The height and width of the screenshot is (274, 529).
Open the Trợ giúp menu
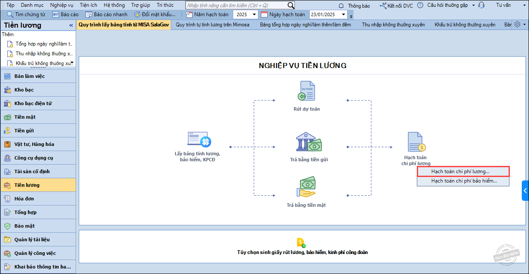141,5
